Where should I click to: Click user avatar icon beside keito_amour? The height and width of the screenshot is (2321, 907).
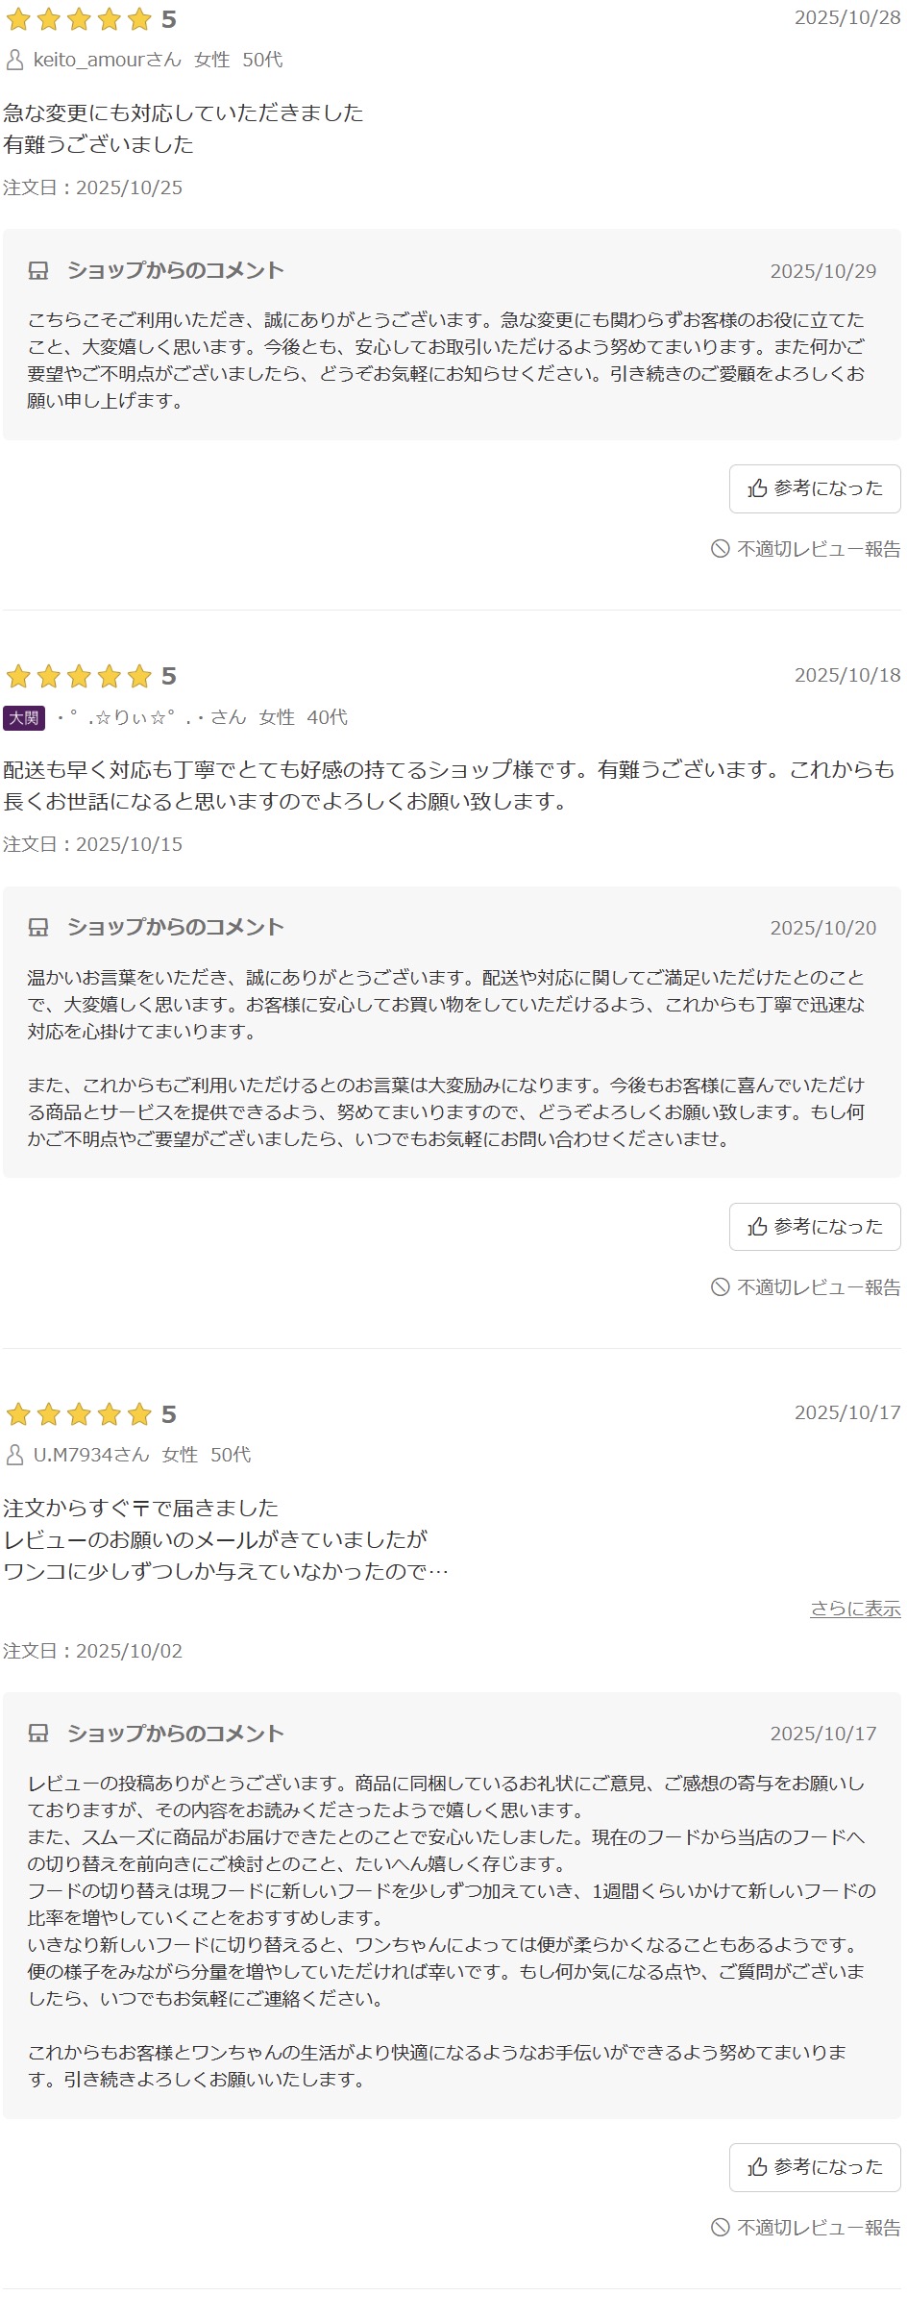pos(15,61)
